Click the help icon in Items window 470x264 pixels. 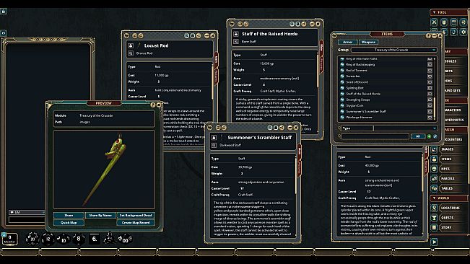pyautogui.click(x=428, y=35)
